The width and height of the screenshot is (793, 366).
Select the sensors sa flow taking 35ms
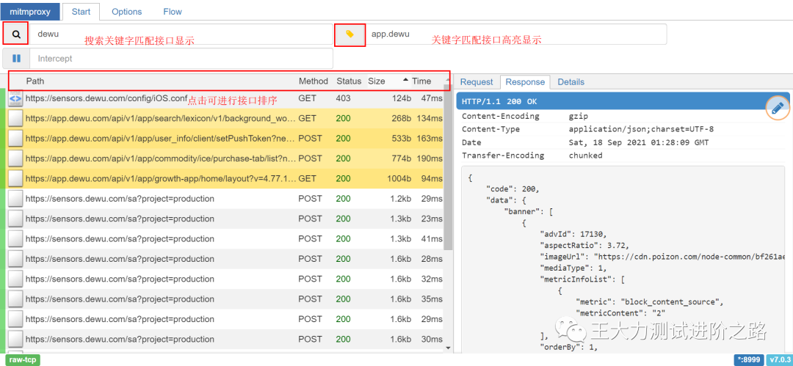pyautogui.click(x=225, y=299)
